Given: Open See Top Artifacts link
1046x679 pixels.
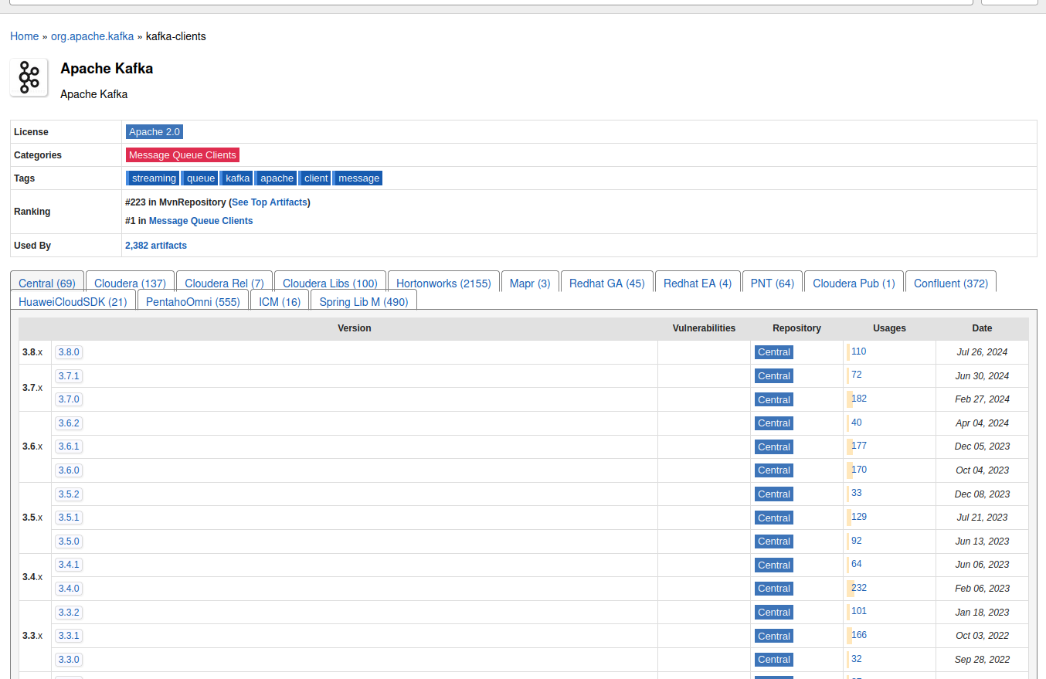Looking at the screenshot, I should click(270, 202).
